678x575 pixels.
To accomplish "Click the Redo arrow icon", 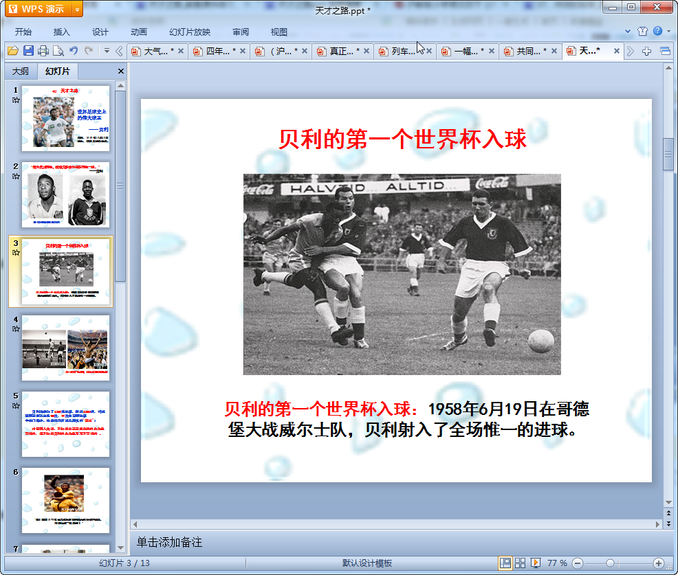I will pos(89,51).
